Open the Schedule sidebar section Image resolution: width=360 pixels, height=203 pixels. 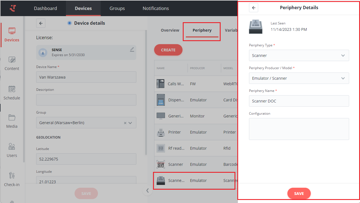(x=12, y=93)
